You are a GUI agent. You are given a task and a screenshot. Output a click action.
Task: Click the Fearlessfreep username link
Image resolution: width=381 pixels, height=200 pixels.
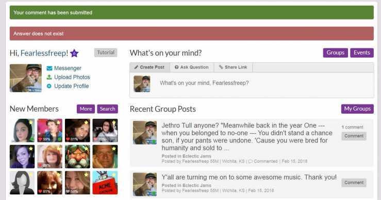[43, 53]
